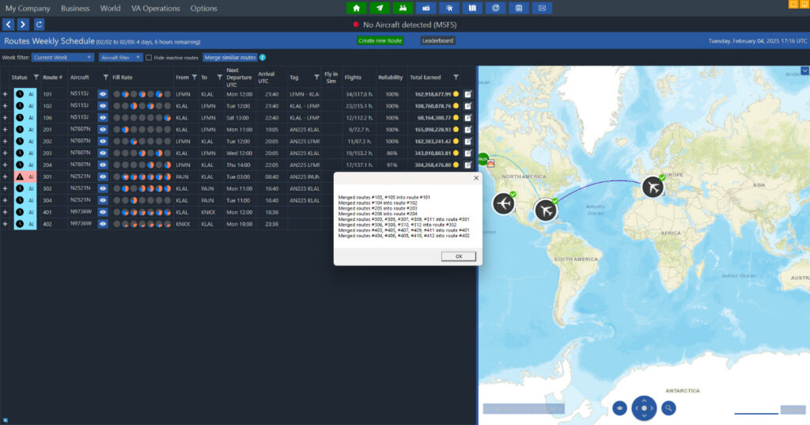This screenshot has height=425, width=810.
Task: Open the Business menu
Action: coord(75,8)
